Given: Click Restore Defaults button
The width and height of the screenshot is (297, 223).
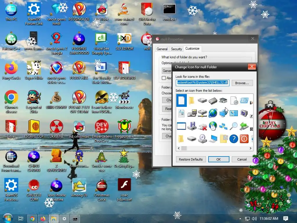Looking at the screenshot, I should 191,159.
